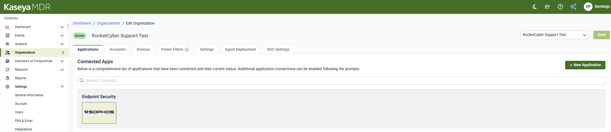Click the Analysis magnifier icon in sidebar
The image size is (611, 132).
(x=8, y=44)
